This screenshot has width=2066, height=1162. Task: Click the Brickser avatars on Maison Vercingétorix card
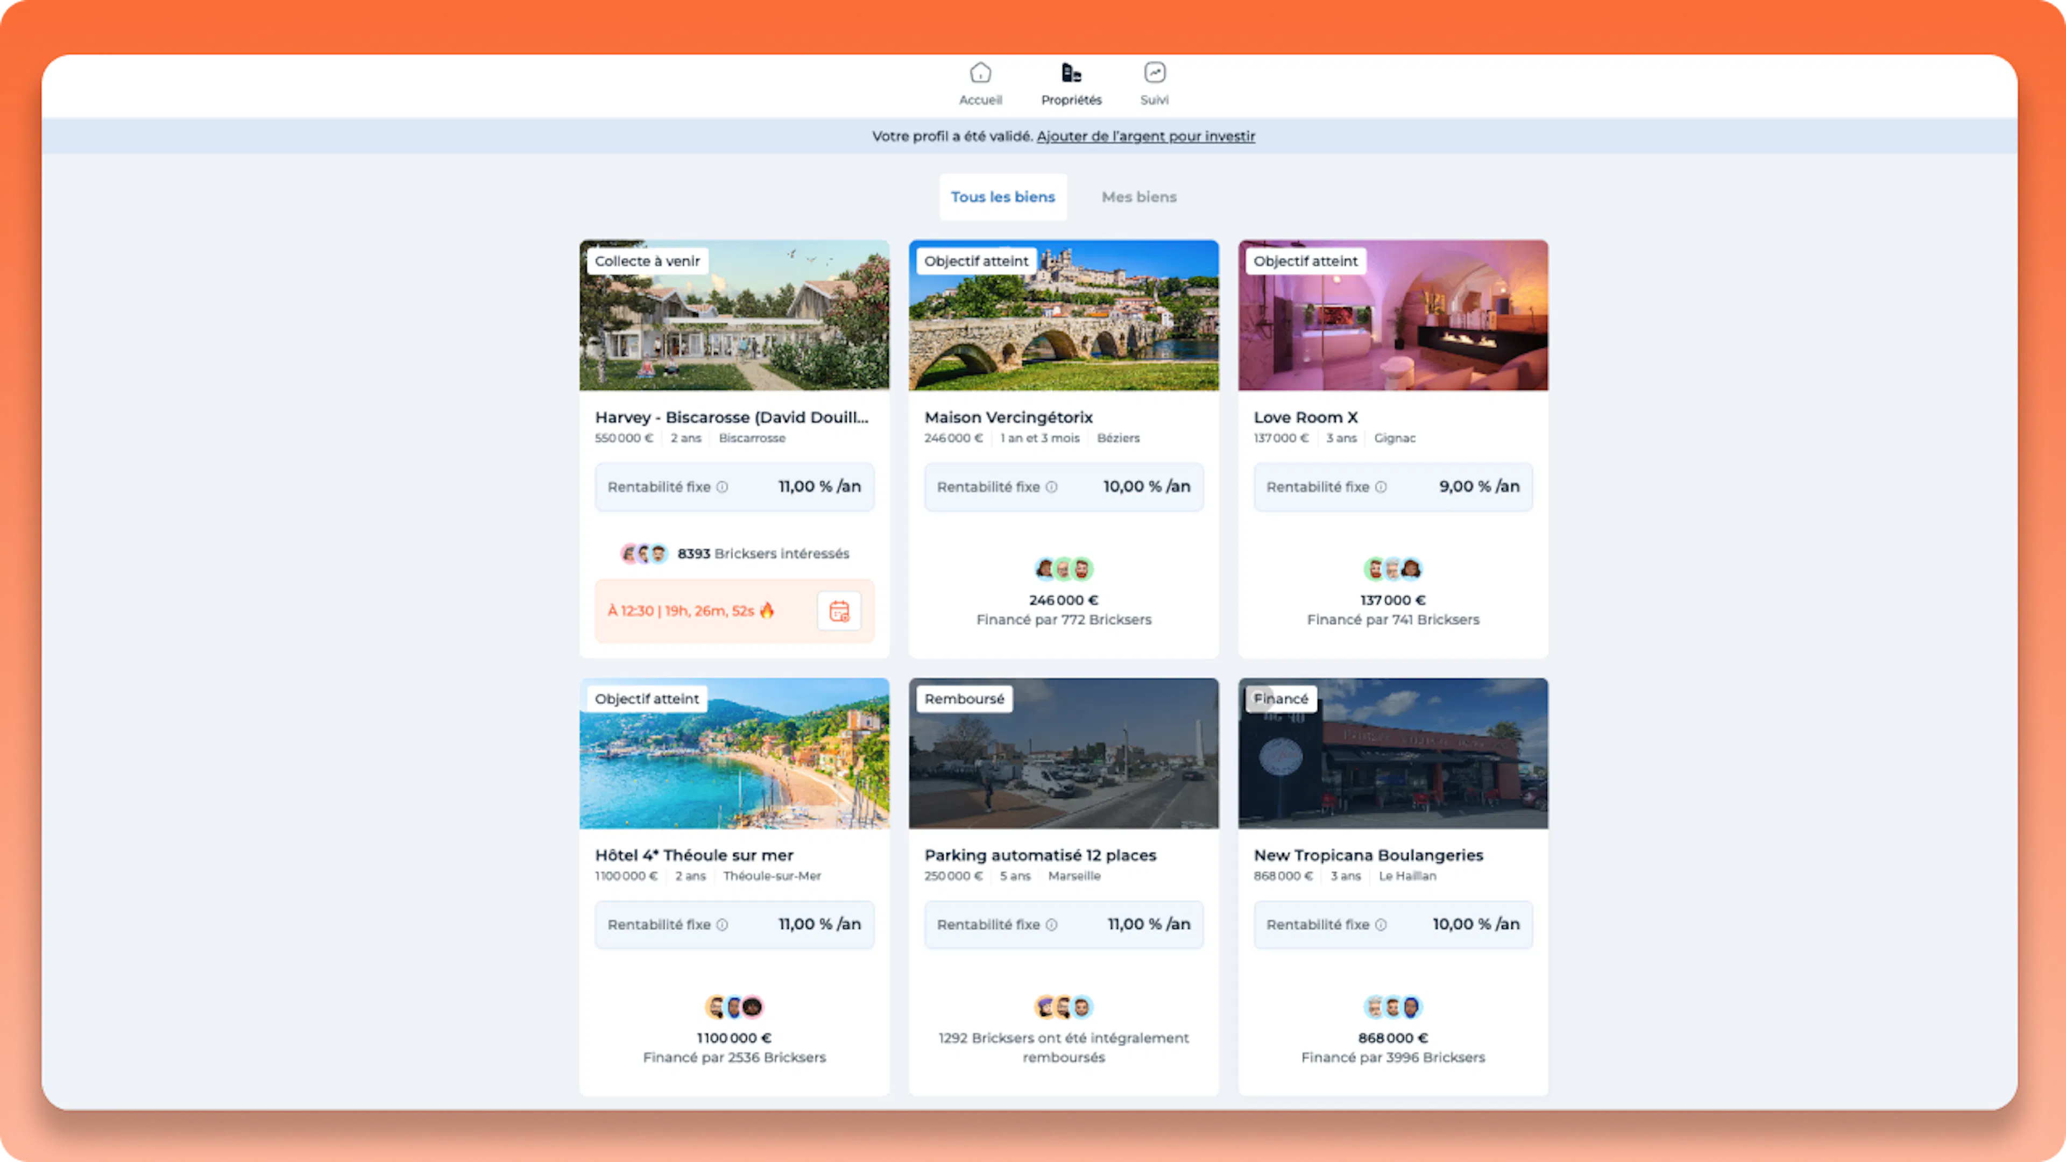click(1064, 569)
